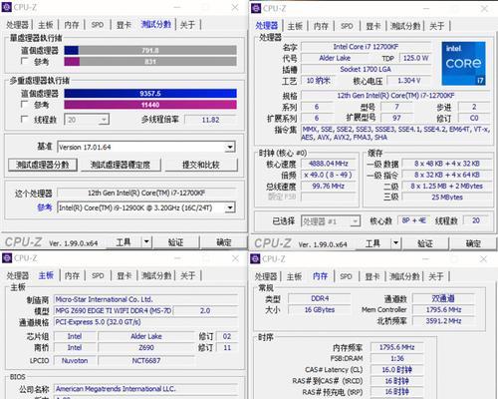Click the 提交和比較 button
Screen dimensions: 498x399
(x=201, y=165)
